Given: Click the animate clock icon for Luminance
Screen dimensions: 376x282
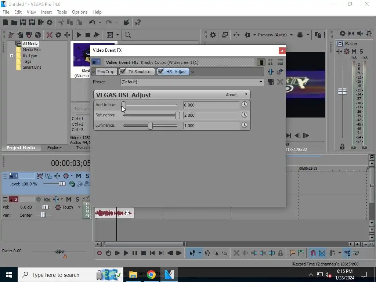Looking at the screenshot, I should (244, 125).
